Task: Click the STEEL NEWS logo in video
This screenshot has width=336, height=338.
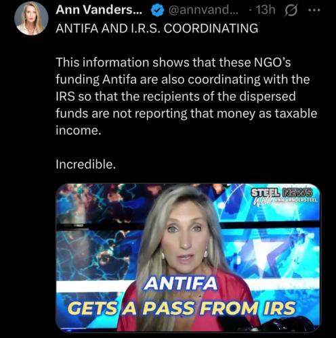Action: click(282, 193)
